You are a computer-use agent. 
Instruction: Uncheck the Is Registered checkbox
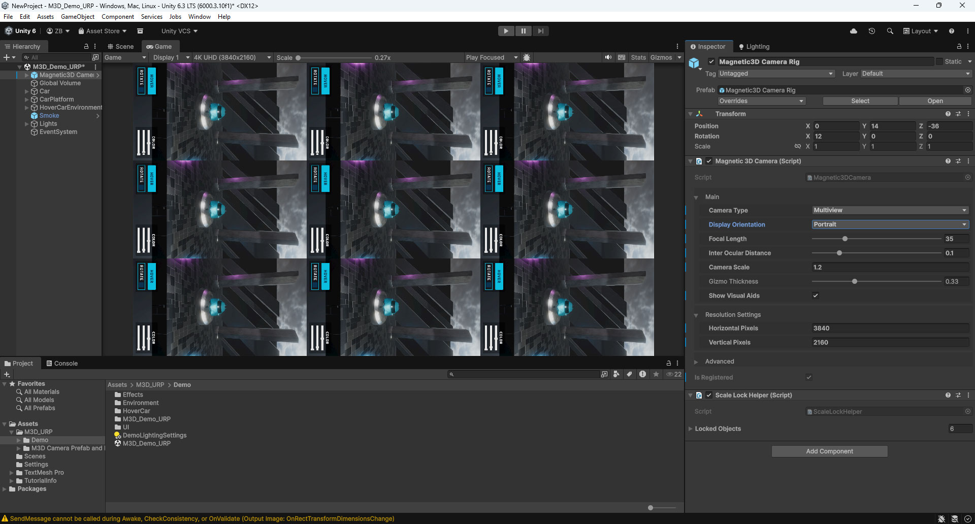(x=808, y=377)
